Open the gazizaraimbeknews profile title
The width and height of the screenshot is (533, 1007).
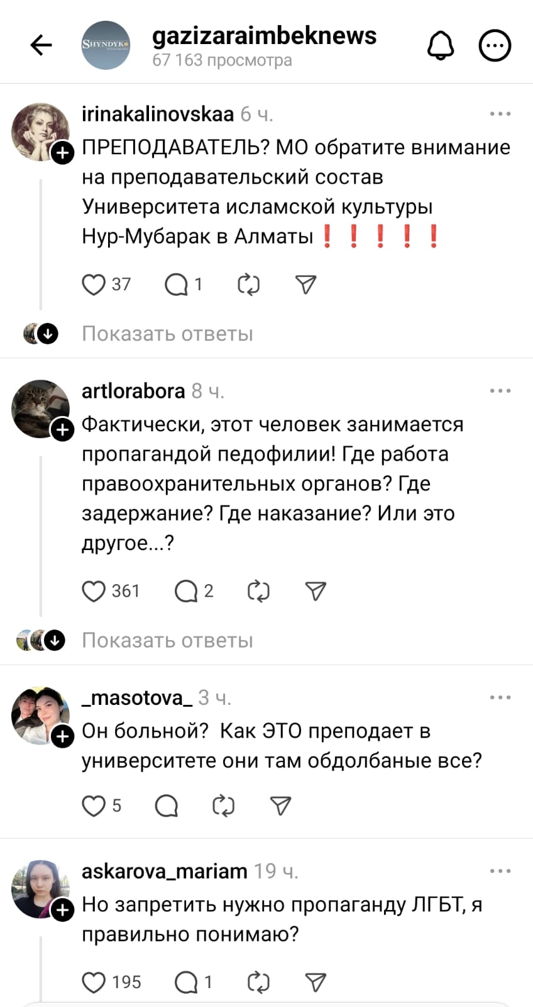[264, 37]
